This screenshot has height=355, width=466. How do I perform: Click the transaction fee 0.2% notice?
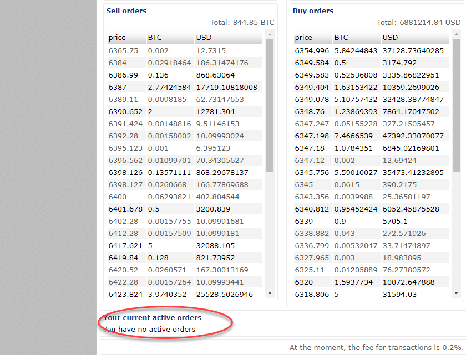pos(377,348)
